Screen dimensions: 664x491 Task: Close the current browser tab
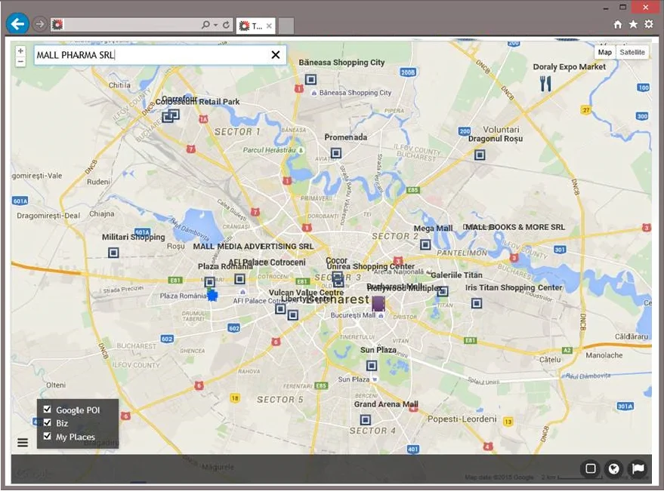coord(269,26)
